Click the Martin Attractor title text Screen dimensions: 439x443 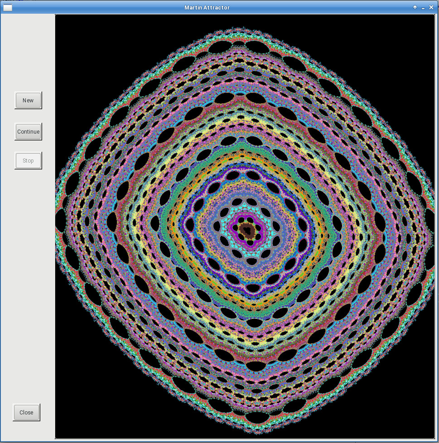[x=207, y=7]
